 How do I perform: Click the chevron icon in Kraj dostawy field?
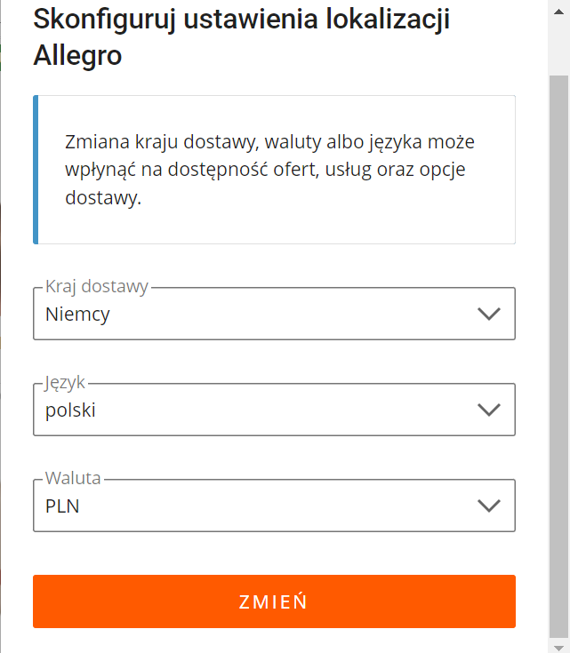pos(489,314)
